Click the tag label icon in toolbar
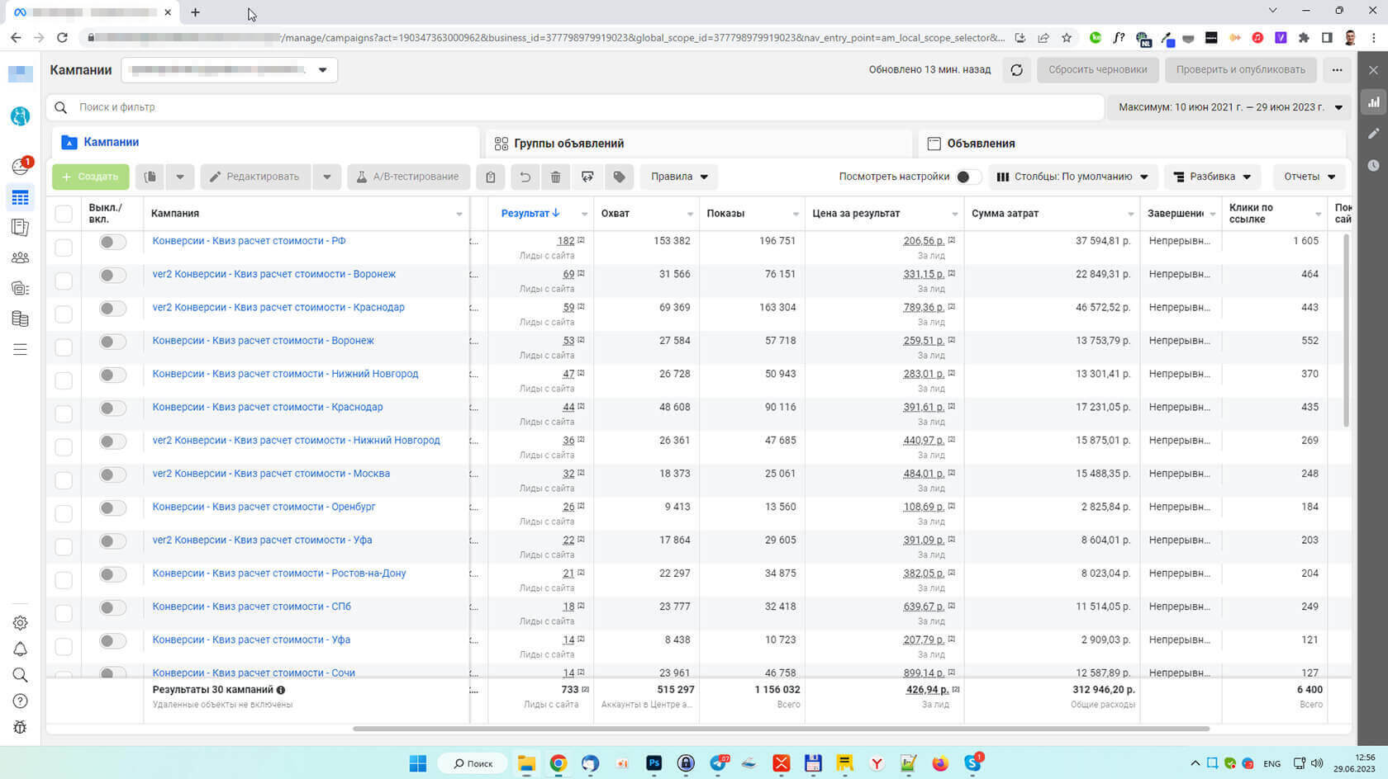Viewport: 1388px width, 779px height. click(619, 177)
